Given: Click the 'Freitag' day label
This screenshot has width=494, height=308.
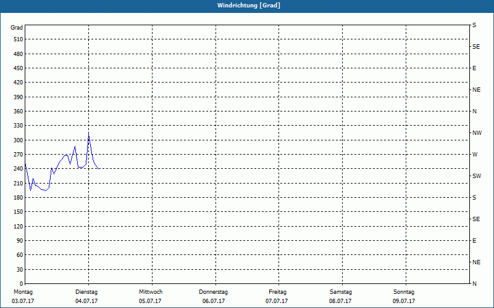Looking at the screenshot, I should 277,292.
